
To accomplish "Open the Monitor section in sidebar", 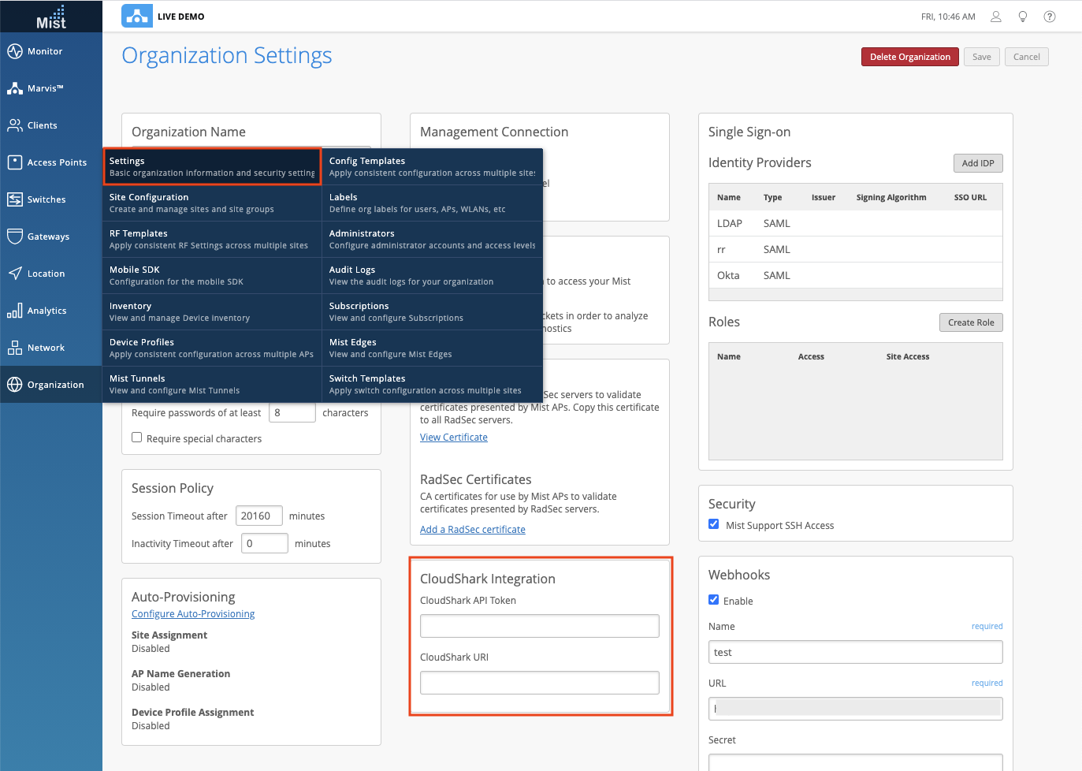I will [x=45, y=51].
